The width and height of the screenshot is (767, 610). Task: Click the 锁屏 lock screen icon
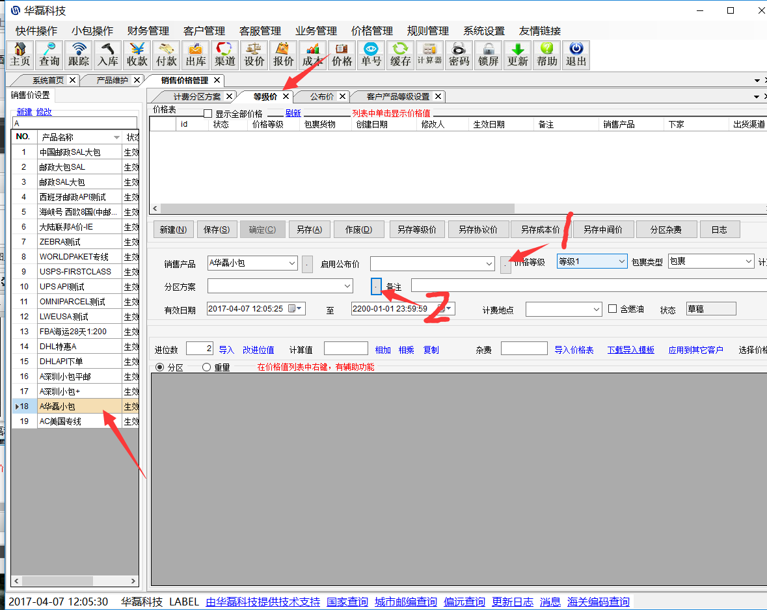[488, 55]
